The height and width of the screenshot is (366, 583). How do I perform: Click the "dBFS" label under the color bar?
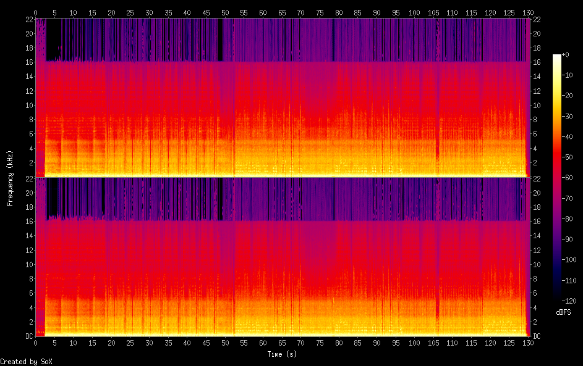click(563, 312)
